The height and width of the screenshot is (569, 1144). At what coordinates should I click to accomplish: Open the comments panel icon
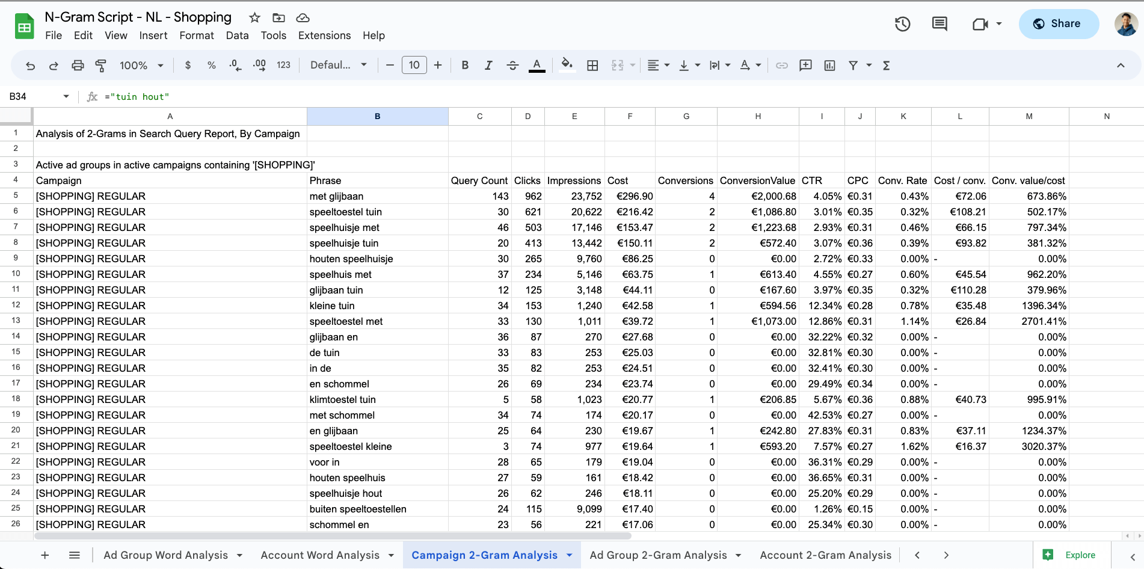pos(939,24)
